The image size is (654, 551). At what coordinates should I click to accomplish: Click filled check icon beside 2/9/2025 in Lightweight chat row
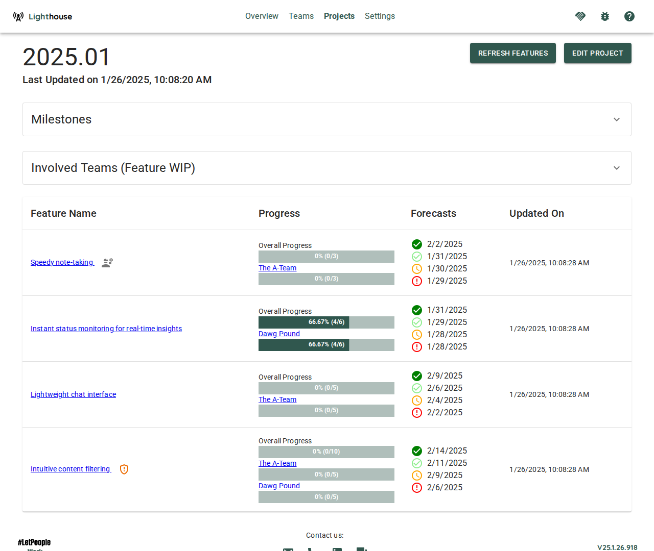pyautogui.click(x=417, y=376)
